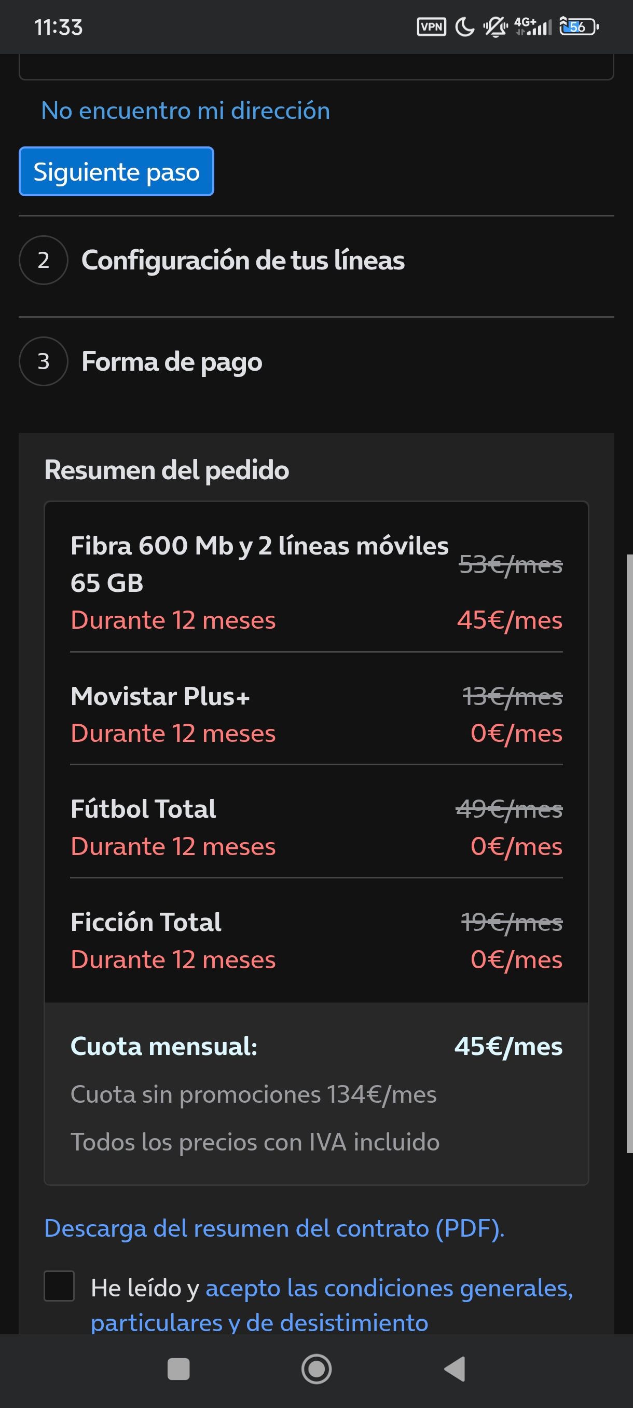The image size is (633, 1408).
Task: Click the page scrollbar on right edge
Action: pyautogui.click(x=629, y=852)
